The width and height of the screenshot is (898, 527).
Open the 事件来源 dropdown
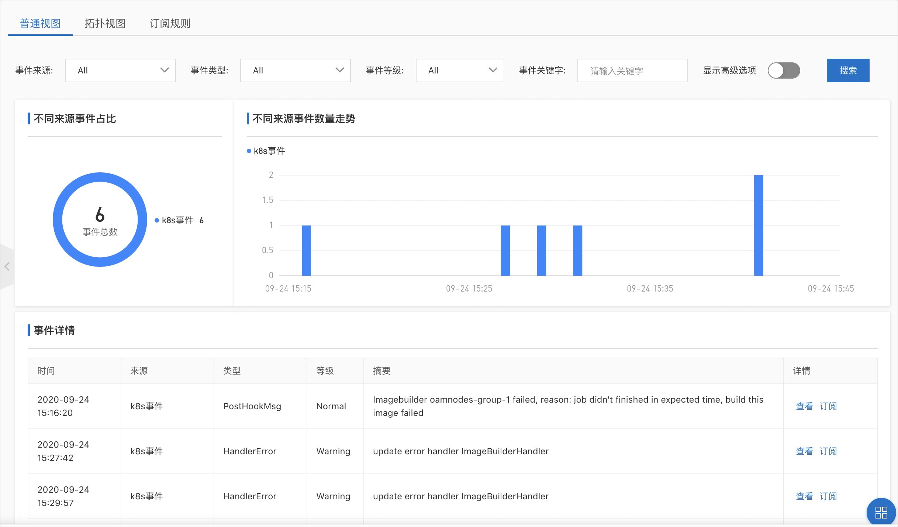click(120, 70)
